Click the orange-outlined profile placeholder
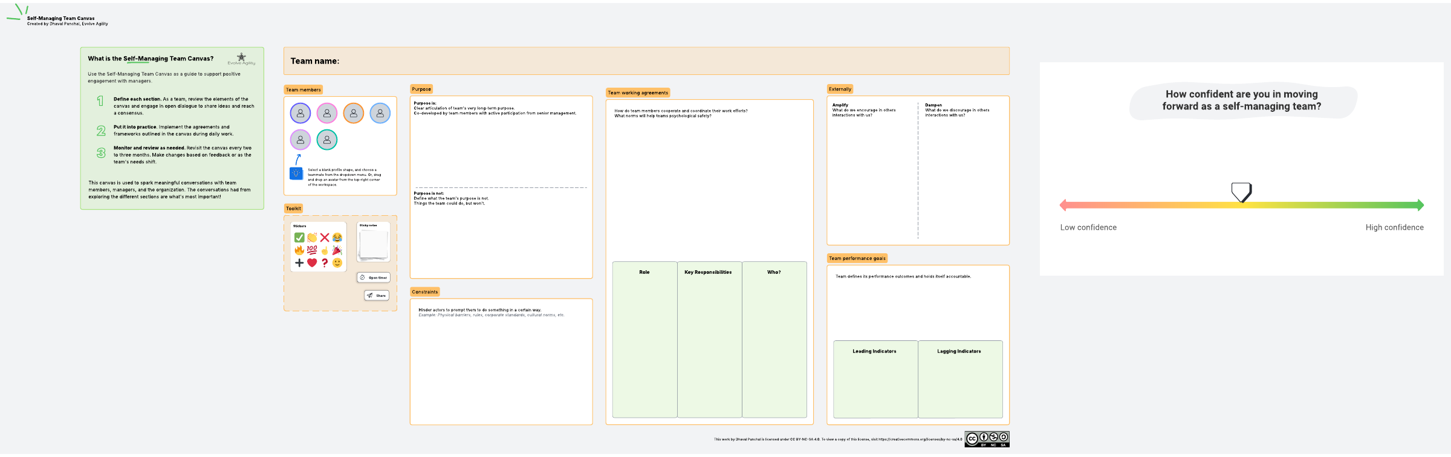This screenshot has width=1451, height=457. pyautogui.click(x=354, y=113)
